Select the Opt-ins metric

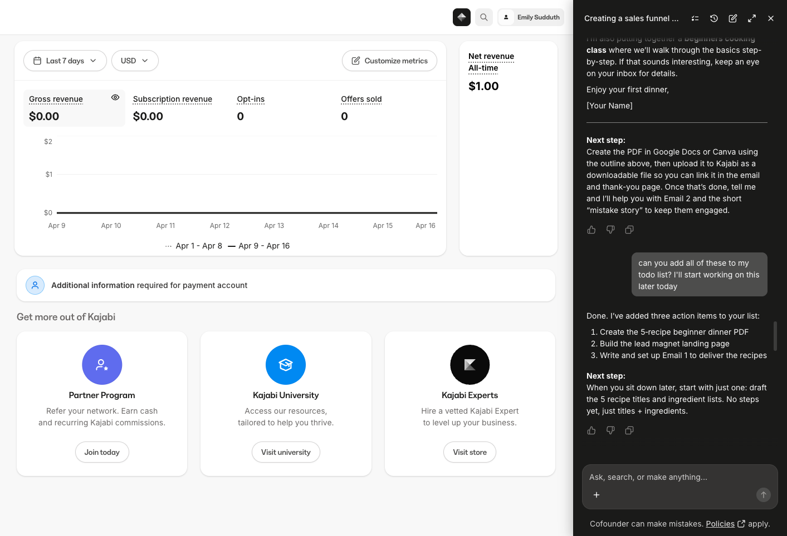click(x=250, y=99)
